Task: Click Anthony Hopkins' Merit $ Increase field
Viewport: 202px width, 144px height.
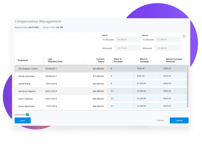Action: tap(147, 91)
